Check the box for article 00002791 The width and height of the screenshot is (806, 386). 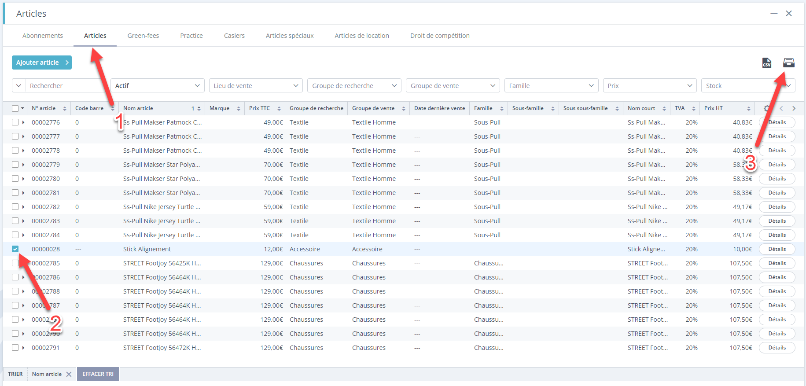pyautogui.click(x=15, y=348)
